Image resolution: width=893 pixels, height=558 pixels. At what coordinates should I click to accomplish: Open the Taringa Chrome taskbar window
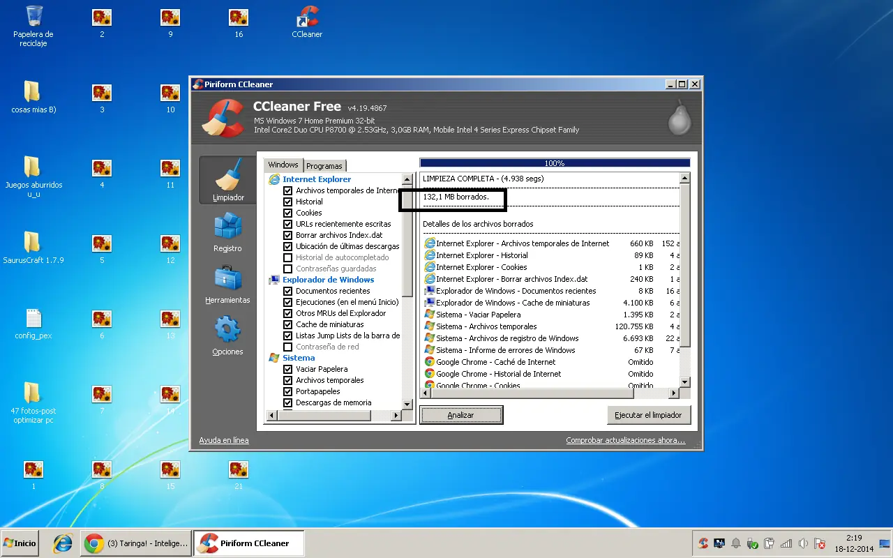(x=137, y=543)
